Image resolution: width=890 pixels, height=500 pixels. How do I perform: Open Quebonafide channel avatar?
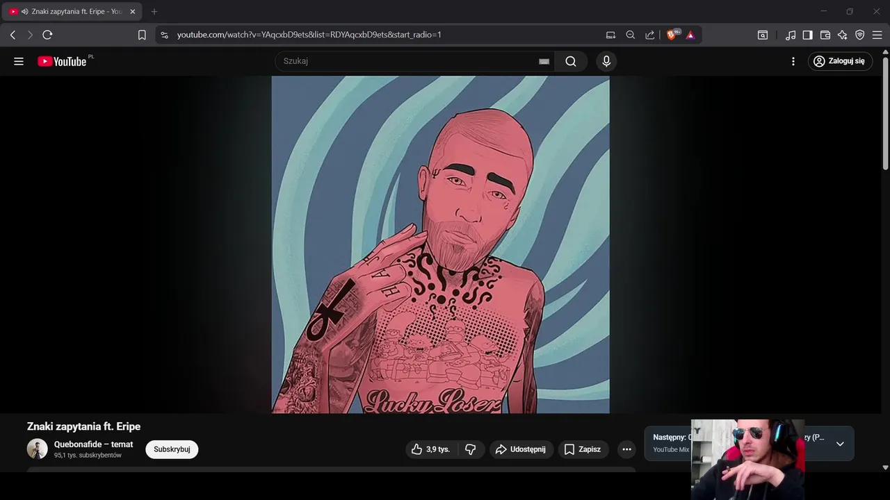coord(38,449)
